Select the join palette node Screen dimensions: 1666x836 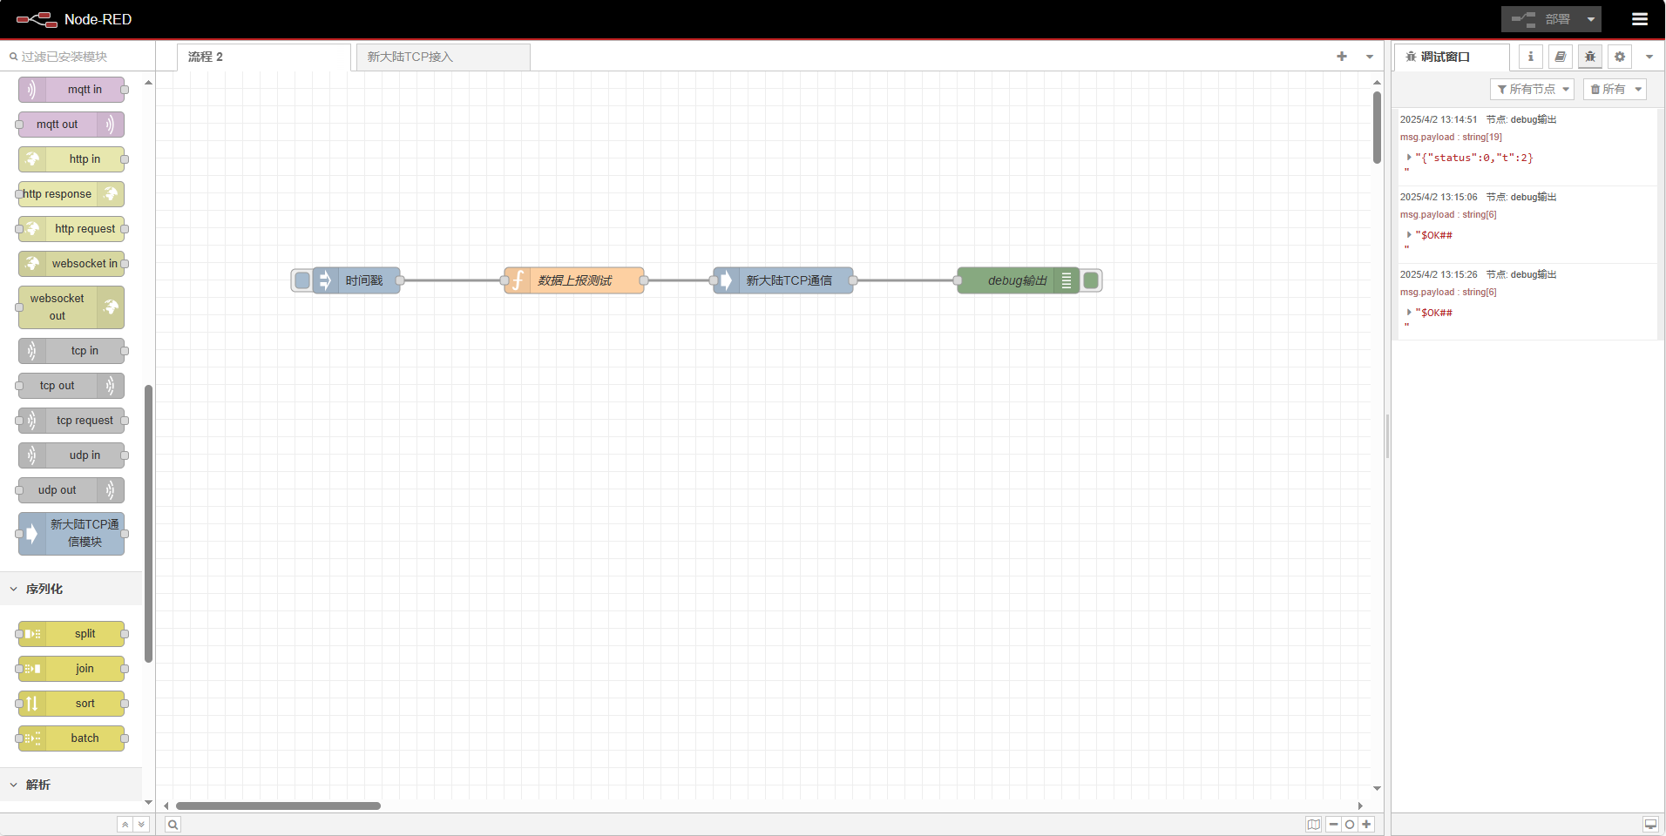[x=71, y=669]
